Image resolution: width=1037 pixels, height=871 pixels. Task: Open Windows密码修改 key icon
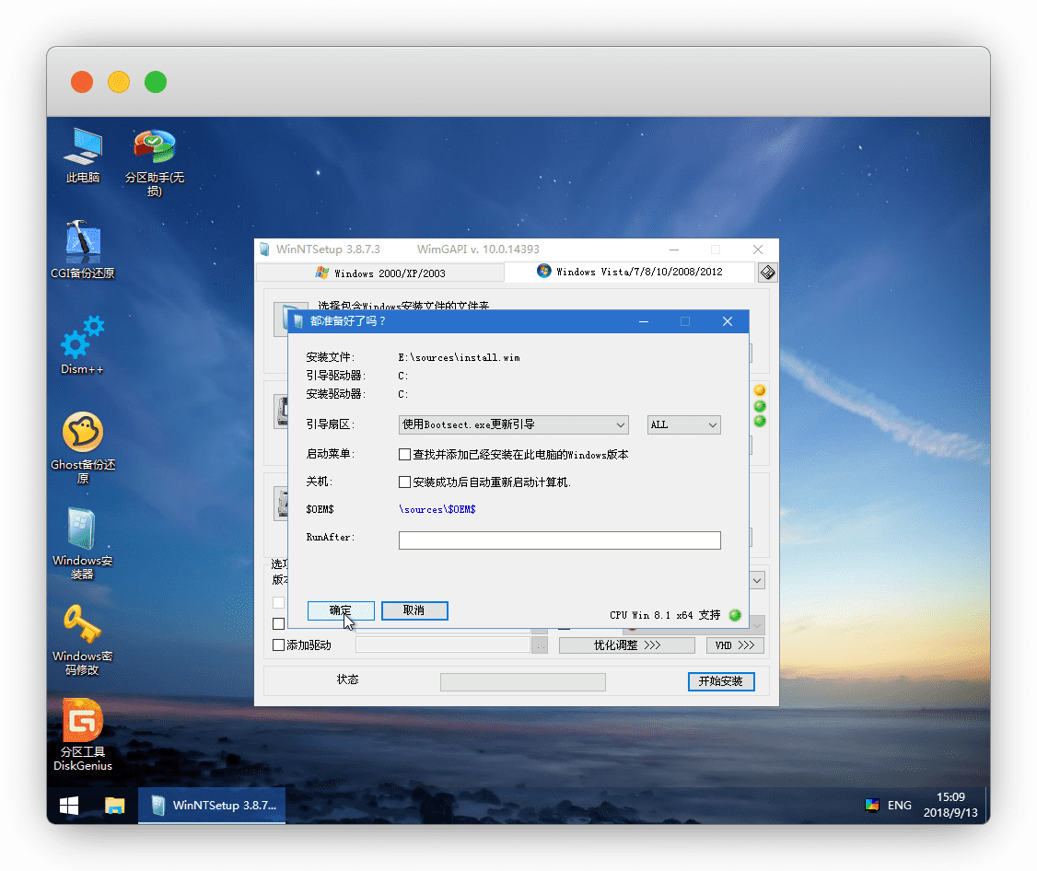pos(83,626)
